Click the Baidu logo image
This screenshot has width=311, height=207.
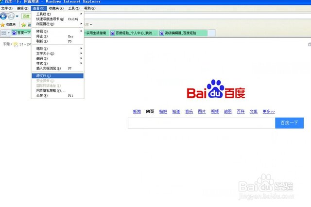pos(216,89)
